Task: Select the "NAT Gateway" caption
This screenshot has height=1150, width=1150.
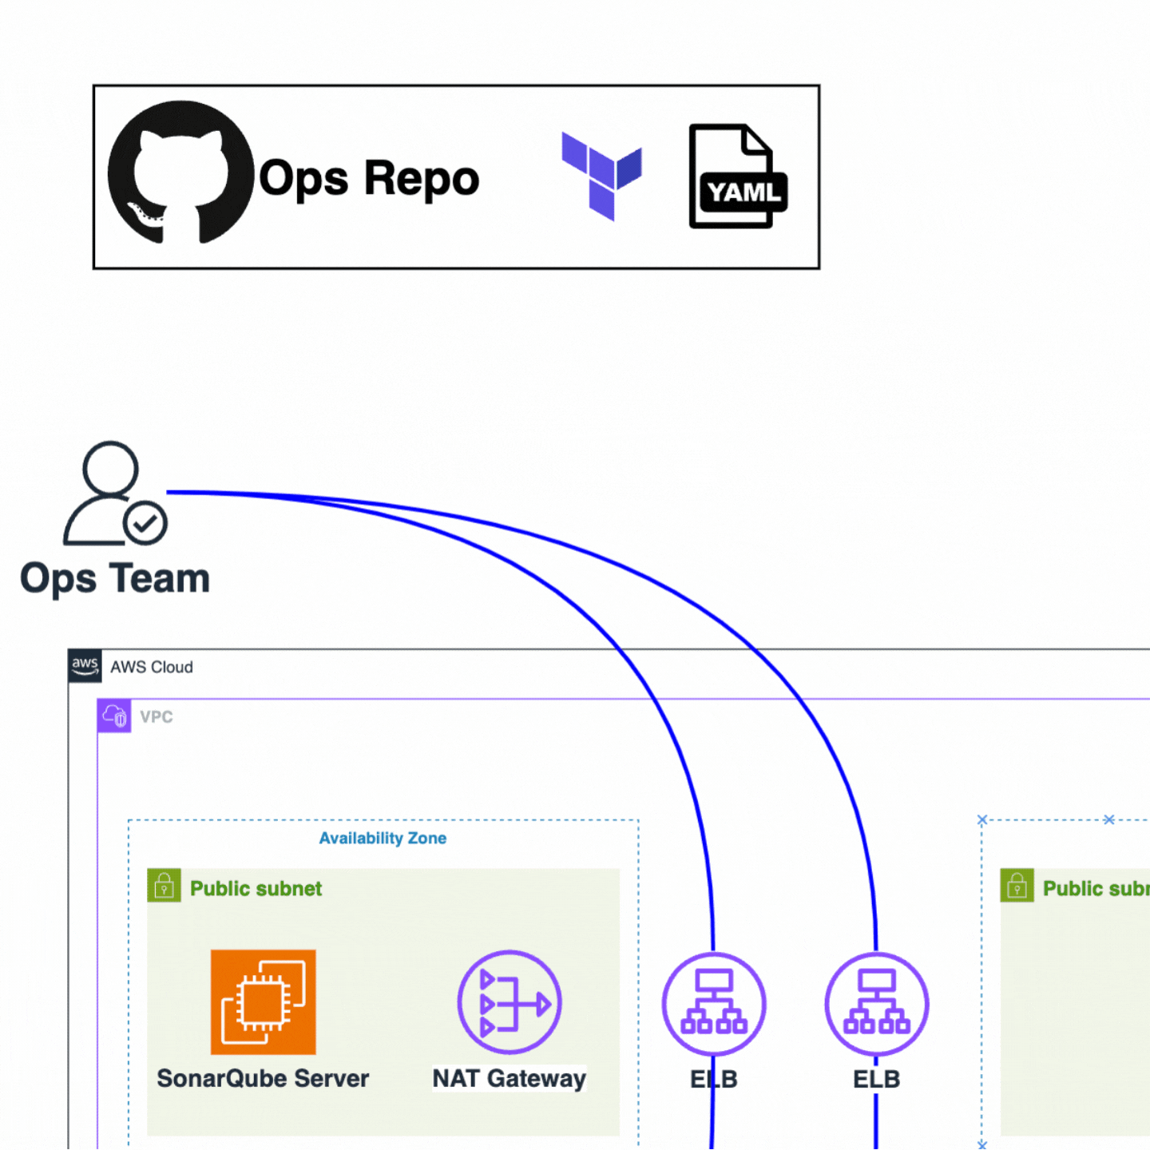Action: click(x=509, y=1078)
